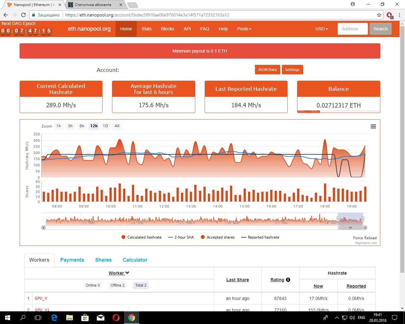Viewport: 405px width, 324px height.
Task: Click the Rating info icon
Action: pos(288,280)
